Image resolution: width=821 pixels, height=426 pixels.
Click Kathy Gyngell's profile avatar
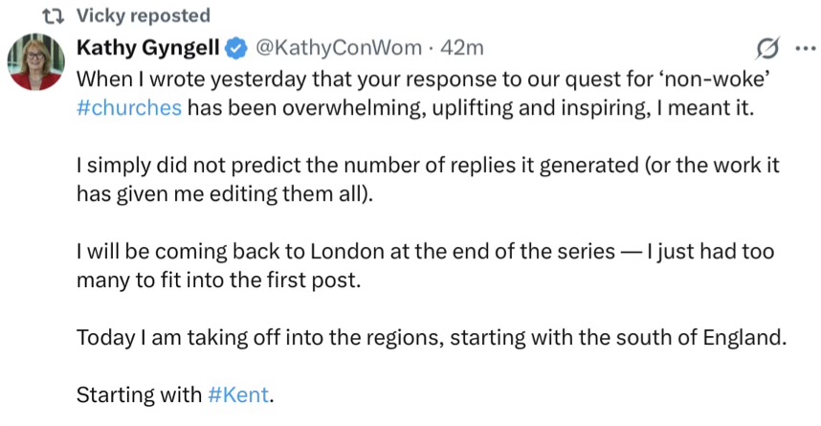click(x=35, y=63)
